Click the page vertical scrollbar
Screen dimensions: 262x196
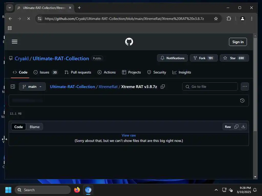(255, 84)
